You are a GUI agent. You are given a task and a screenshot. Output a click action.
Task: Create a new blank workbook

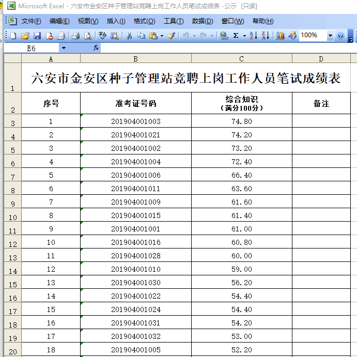tap(13, 36)
